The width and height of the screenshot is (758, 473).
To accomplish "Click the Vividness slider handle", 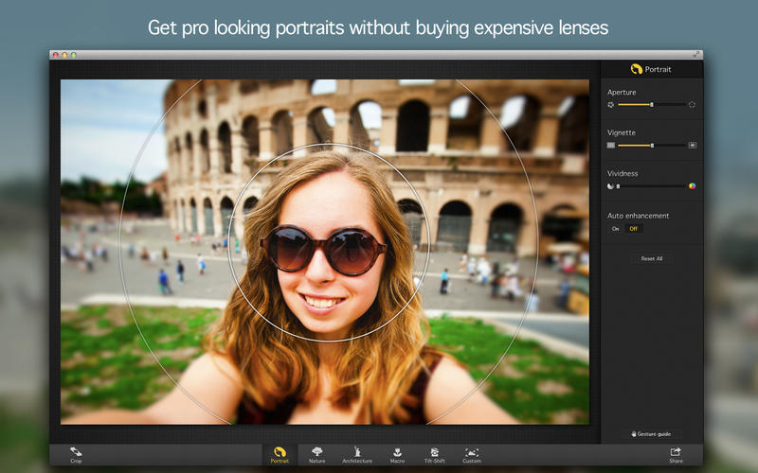I will pyautogui.click(x=619, y=186).
